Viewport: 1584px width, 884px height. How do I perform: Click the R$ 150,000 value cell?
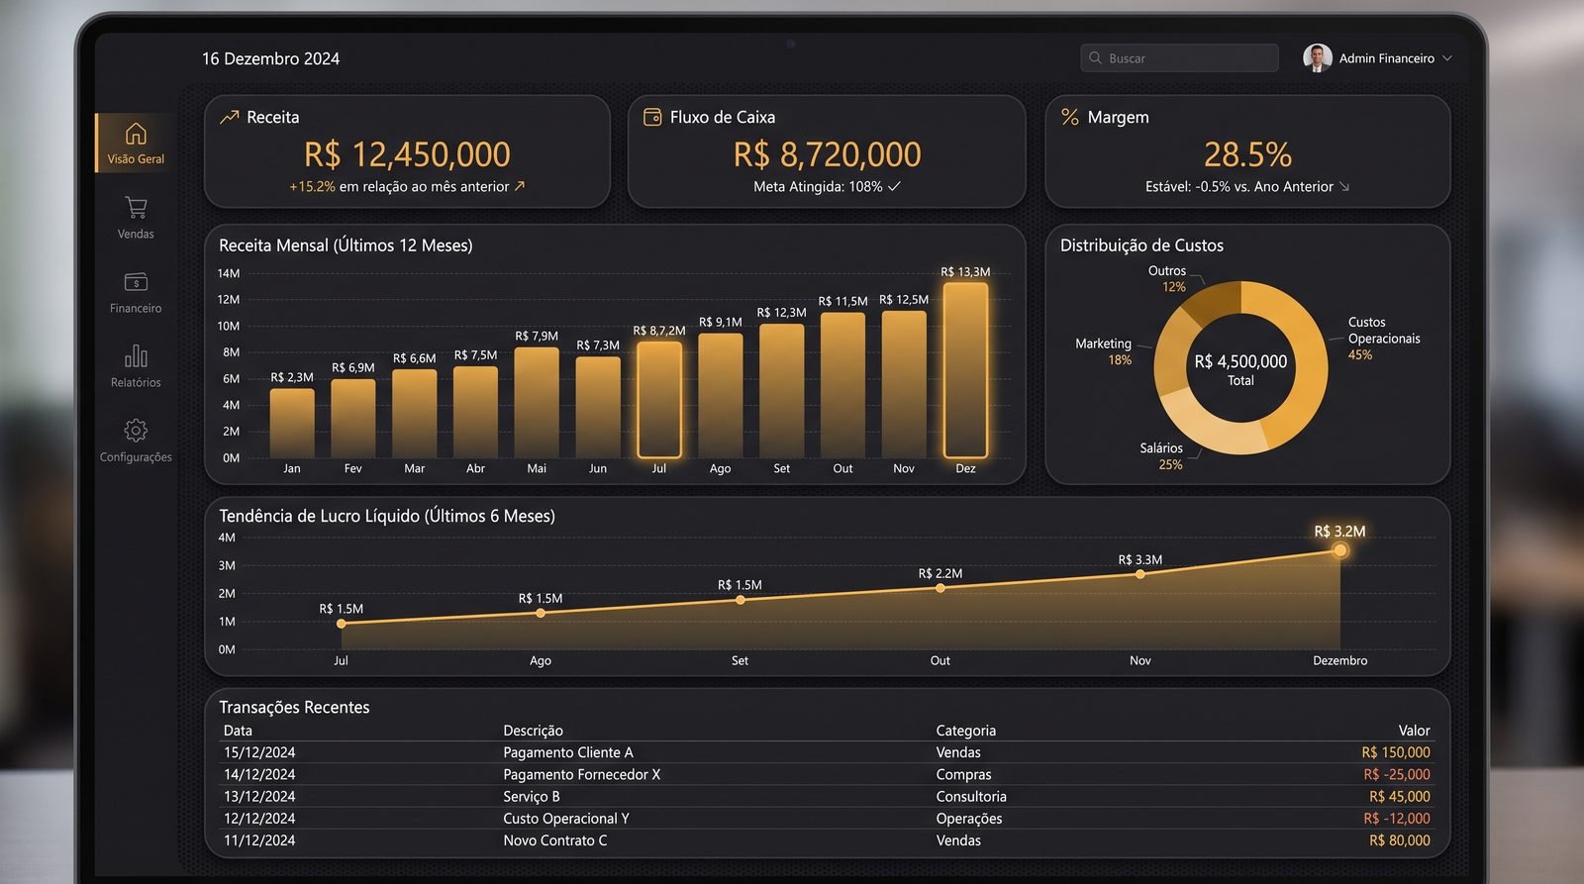pyautogui.click(x=1396, y=752)
